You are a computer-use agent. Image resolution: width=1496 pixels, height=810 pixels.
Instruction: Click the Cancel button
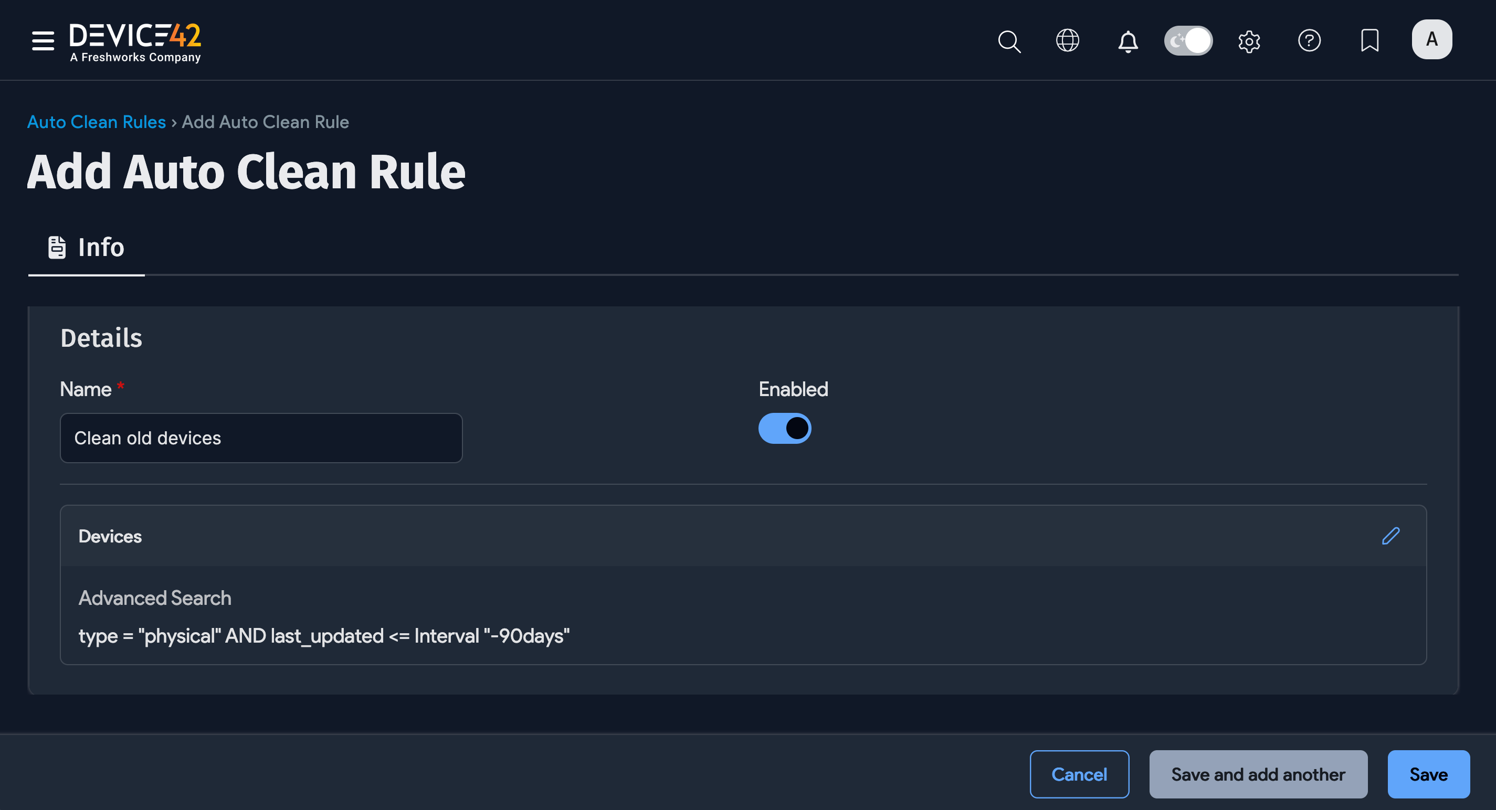click(x=1079, y=774)
